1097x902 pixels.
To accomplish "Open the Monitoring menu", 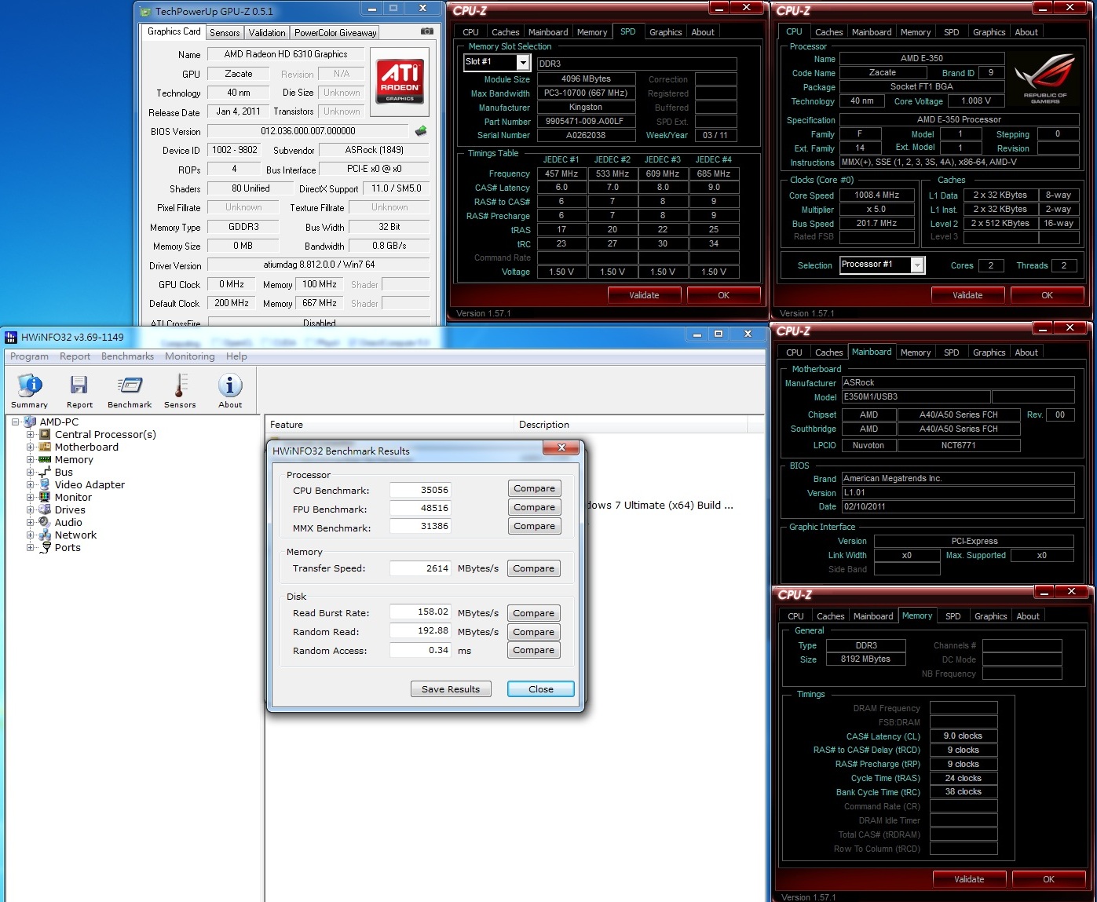I will [x=189, y=356].
